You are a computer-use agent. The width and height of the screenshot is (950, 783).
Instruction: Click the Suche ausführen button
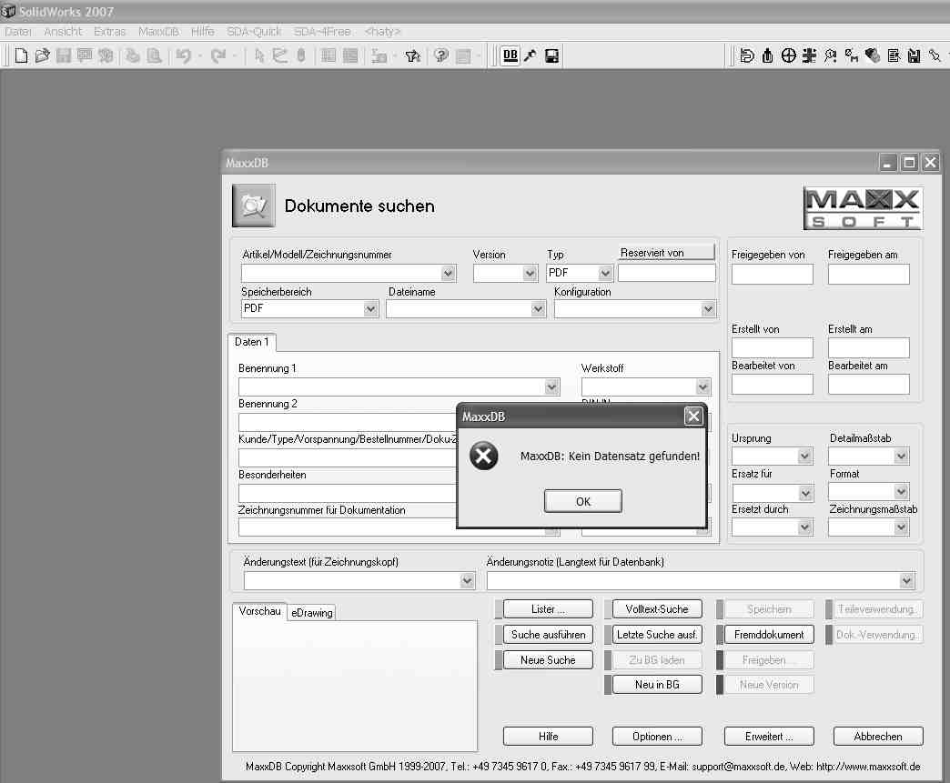pyautogui.click(x=548, y=635)
